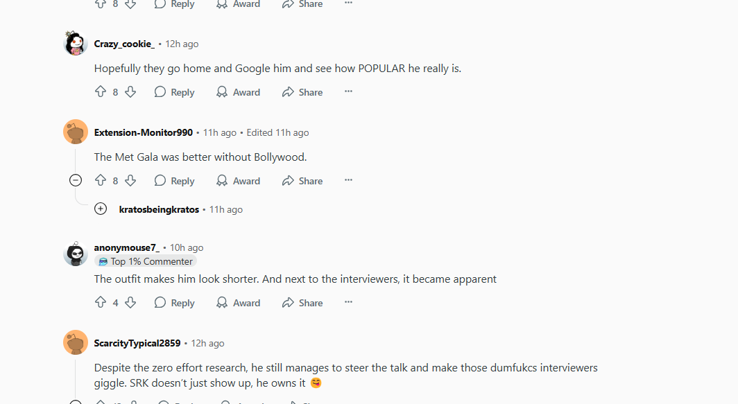The image size is (738, 404).
Task: Downvote Extension-Monitor990's comment
Action: tap(130, 181)
